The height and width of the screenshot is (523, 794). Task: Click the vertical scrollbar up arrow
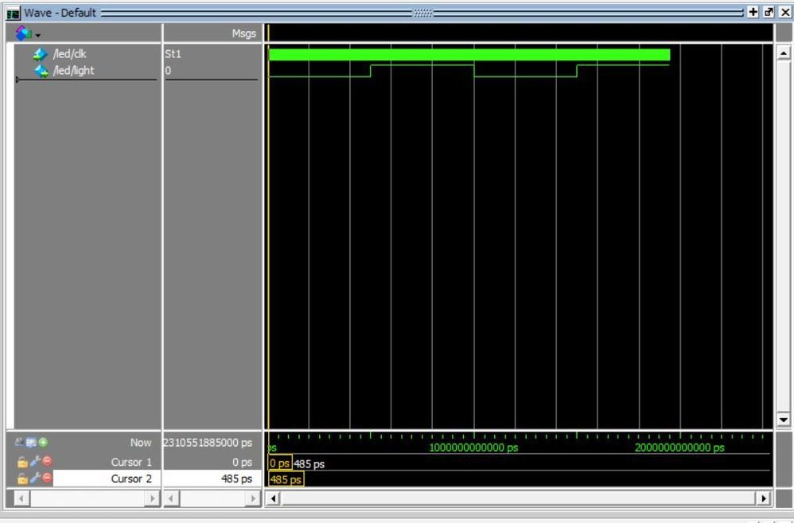pos(784,52)
